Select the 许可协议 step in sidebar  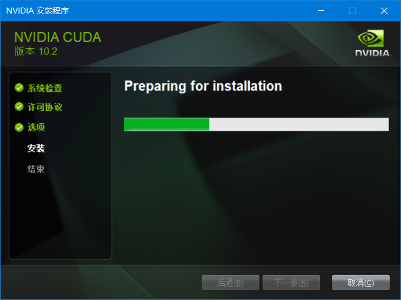point(45,107)
